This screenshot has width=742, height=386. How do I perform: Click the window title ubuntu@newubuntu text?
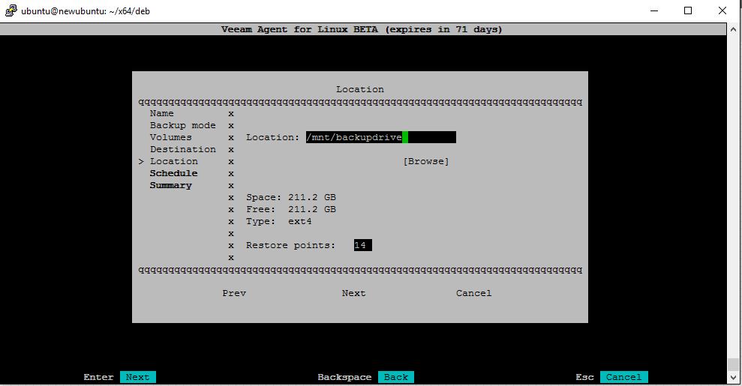(x=86, y=10)
